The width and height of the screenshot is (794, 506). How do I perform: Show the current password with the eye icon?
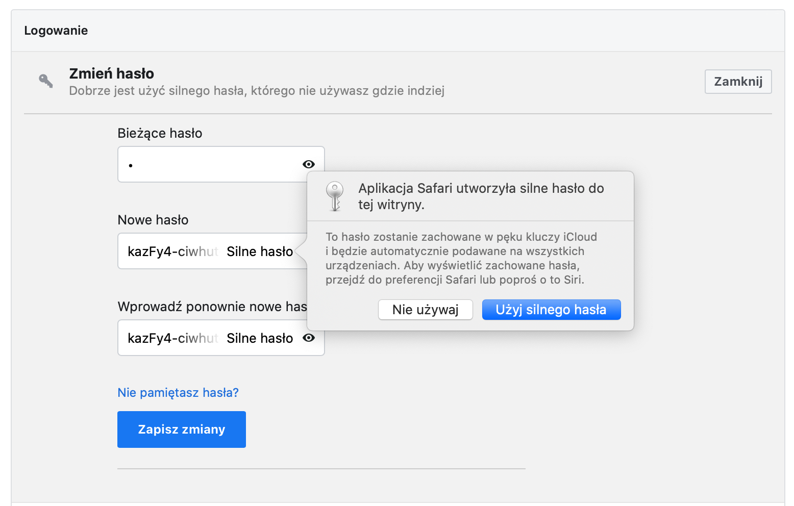(308, 164)
